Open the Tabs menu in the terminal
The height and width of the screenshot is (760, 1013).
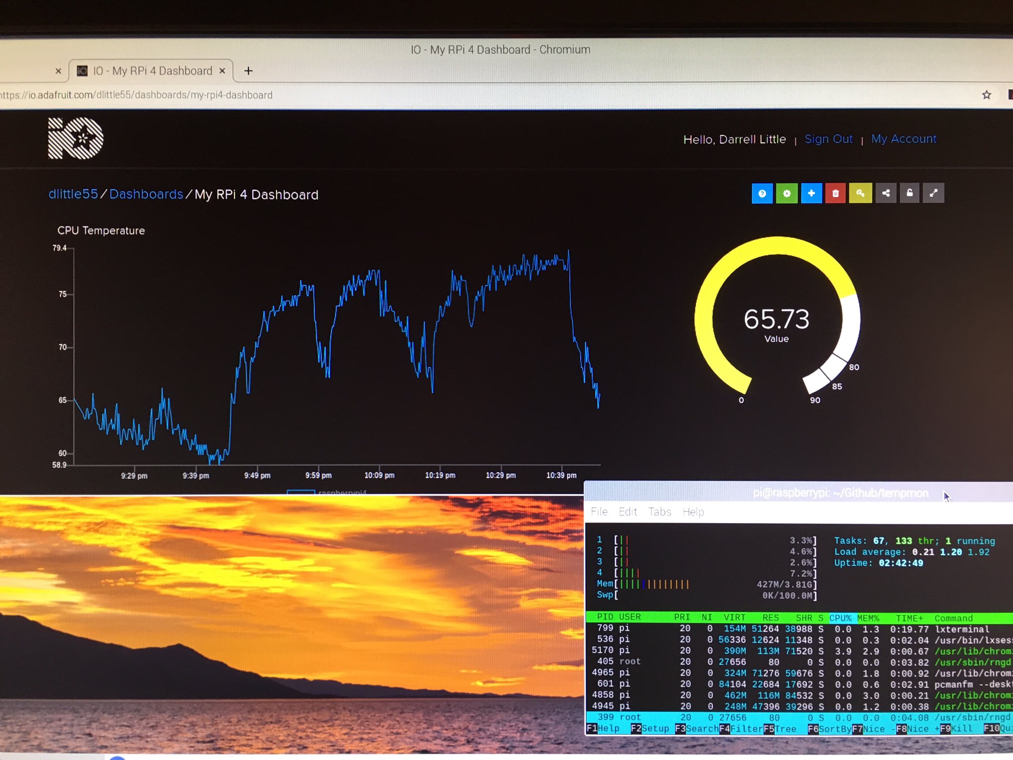coord(659,512)
